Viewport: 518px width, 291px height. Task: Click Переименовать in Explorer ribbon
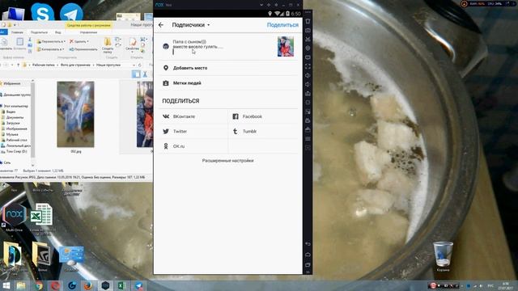pyautogui.click(x=83, y=49)
